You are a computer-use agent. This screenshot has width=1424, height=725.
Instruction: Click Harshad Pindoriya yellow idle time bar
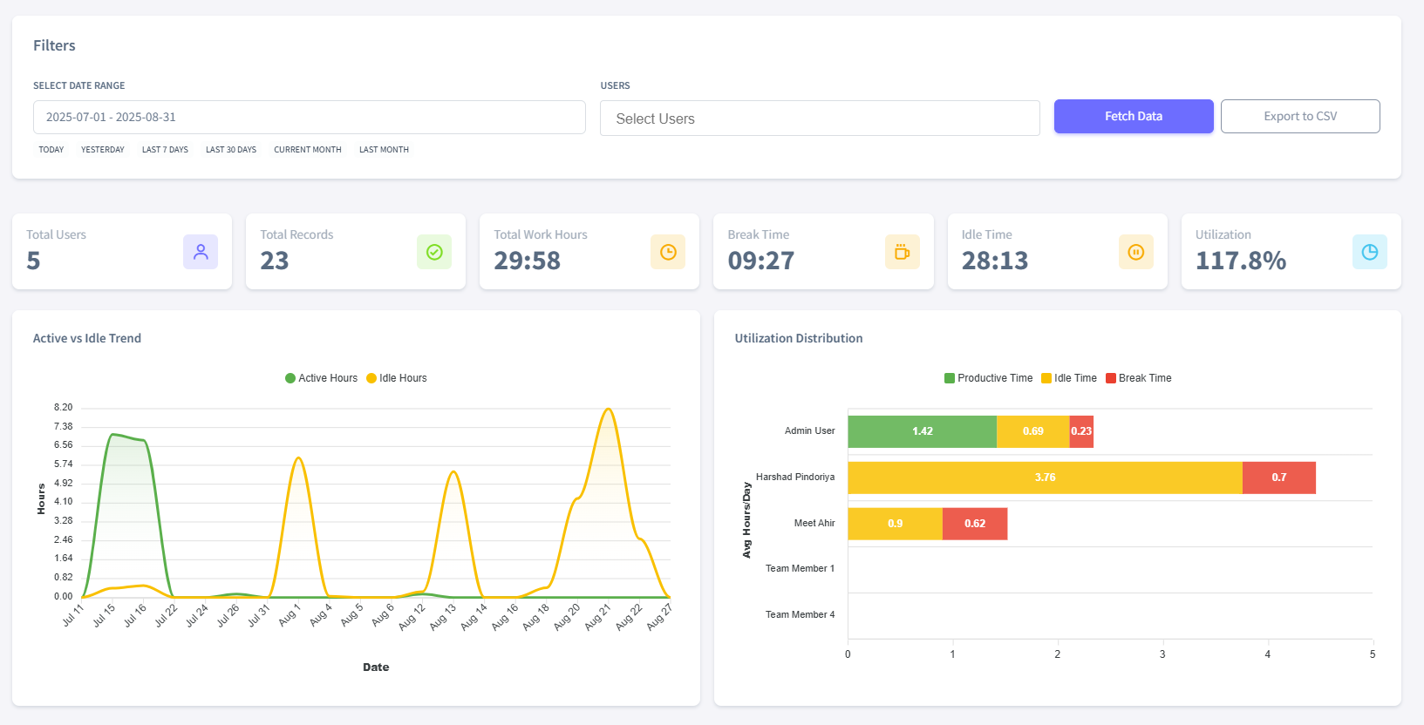pyautogui.click(x=1044, y=478)
